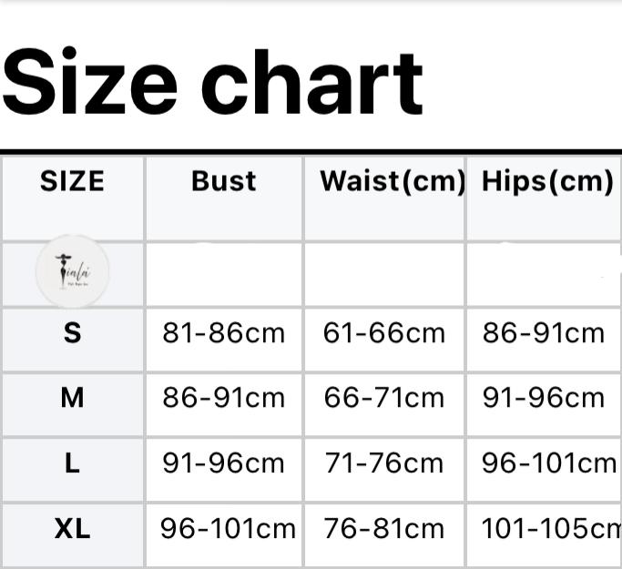The width and height of the screenshot is (622, 569).
Task: Select the 96-101cm bust cell for XL
Action: (228, 529)
